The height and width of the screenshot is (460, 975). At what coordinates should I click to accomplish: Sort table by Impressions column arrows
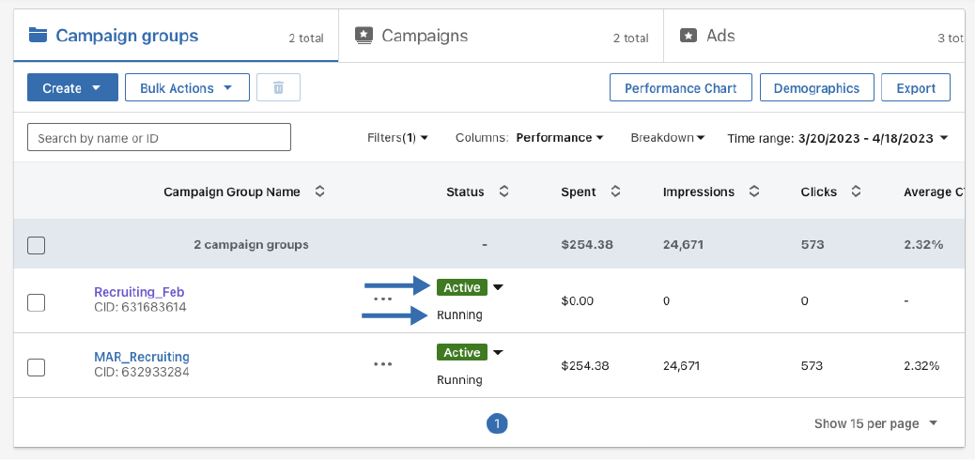(754, 192)
